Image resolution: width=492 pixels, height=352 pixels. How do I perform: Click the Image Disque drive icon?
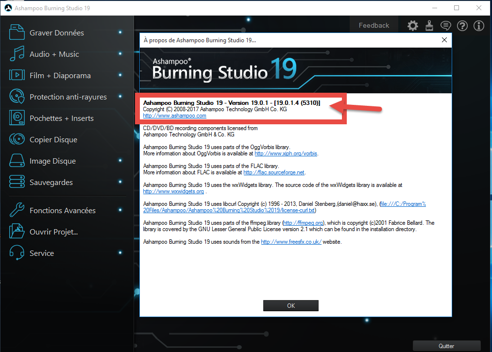(x=17, y=160)
